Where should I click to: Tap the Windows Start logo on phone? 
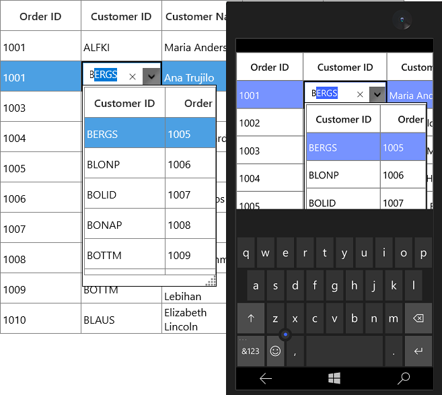(x=334, y=378)
